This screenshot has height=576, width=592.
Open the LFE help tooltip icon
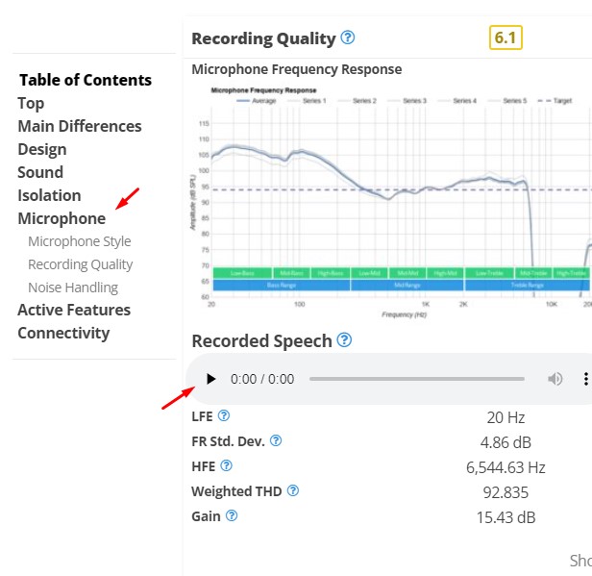pyautogui.click(x=224, y=416)
